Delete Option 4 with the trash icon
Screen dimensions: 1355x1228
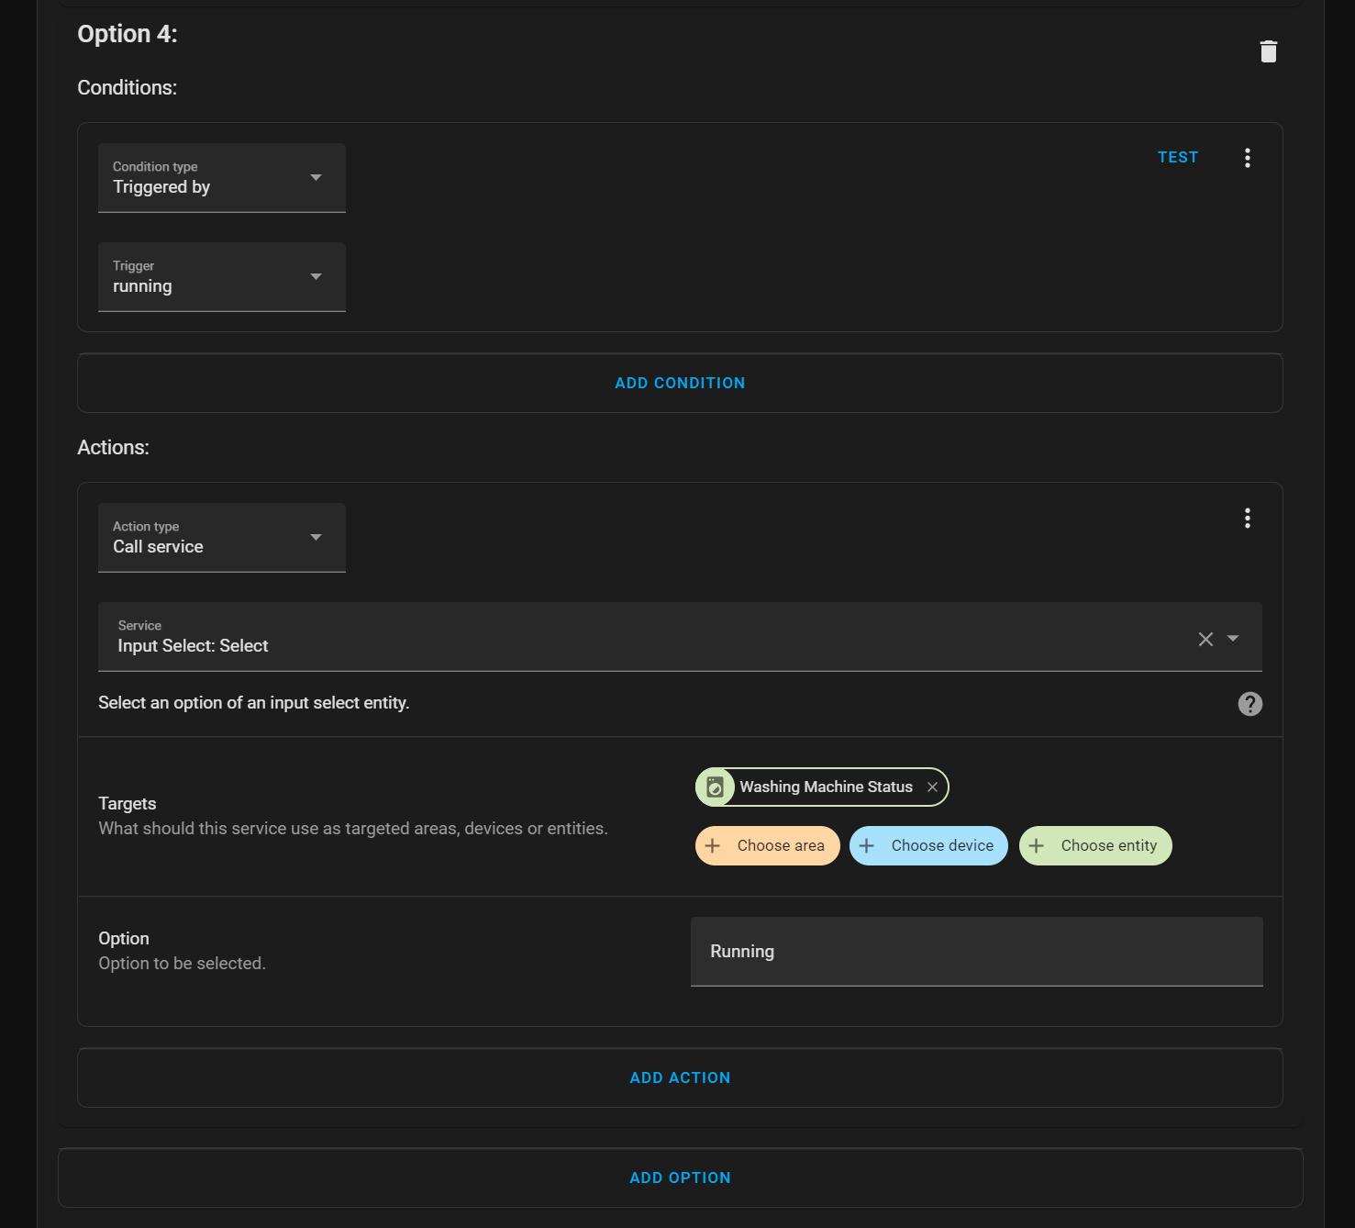point(1269,51)
